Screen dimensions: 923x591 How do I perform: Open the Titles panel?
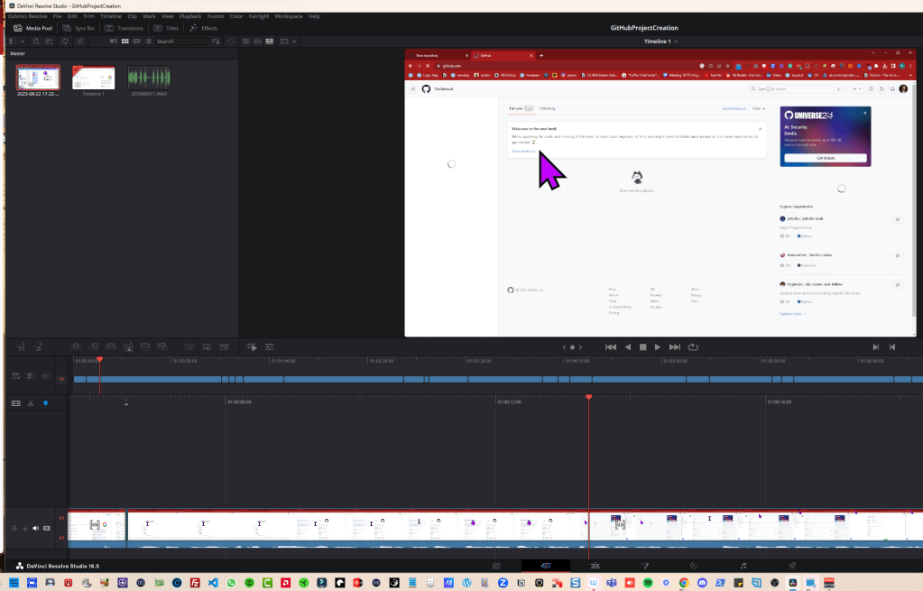coord(166,28)
